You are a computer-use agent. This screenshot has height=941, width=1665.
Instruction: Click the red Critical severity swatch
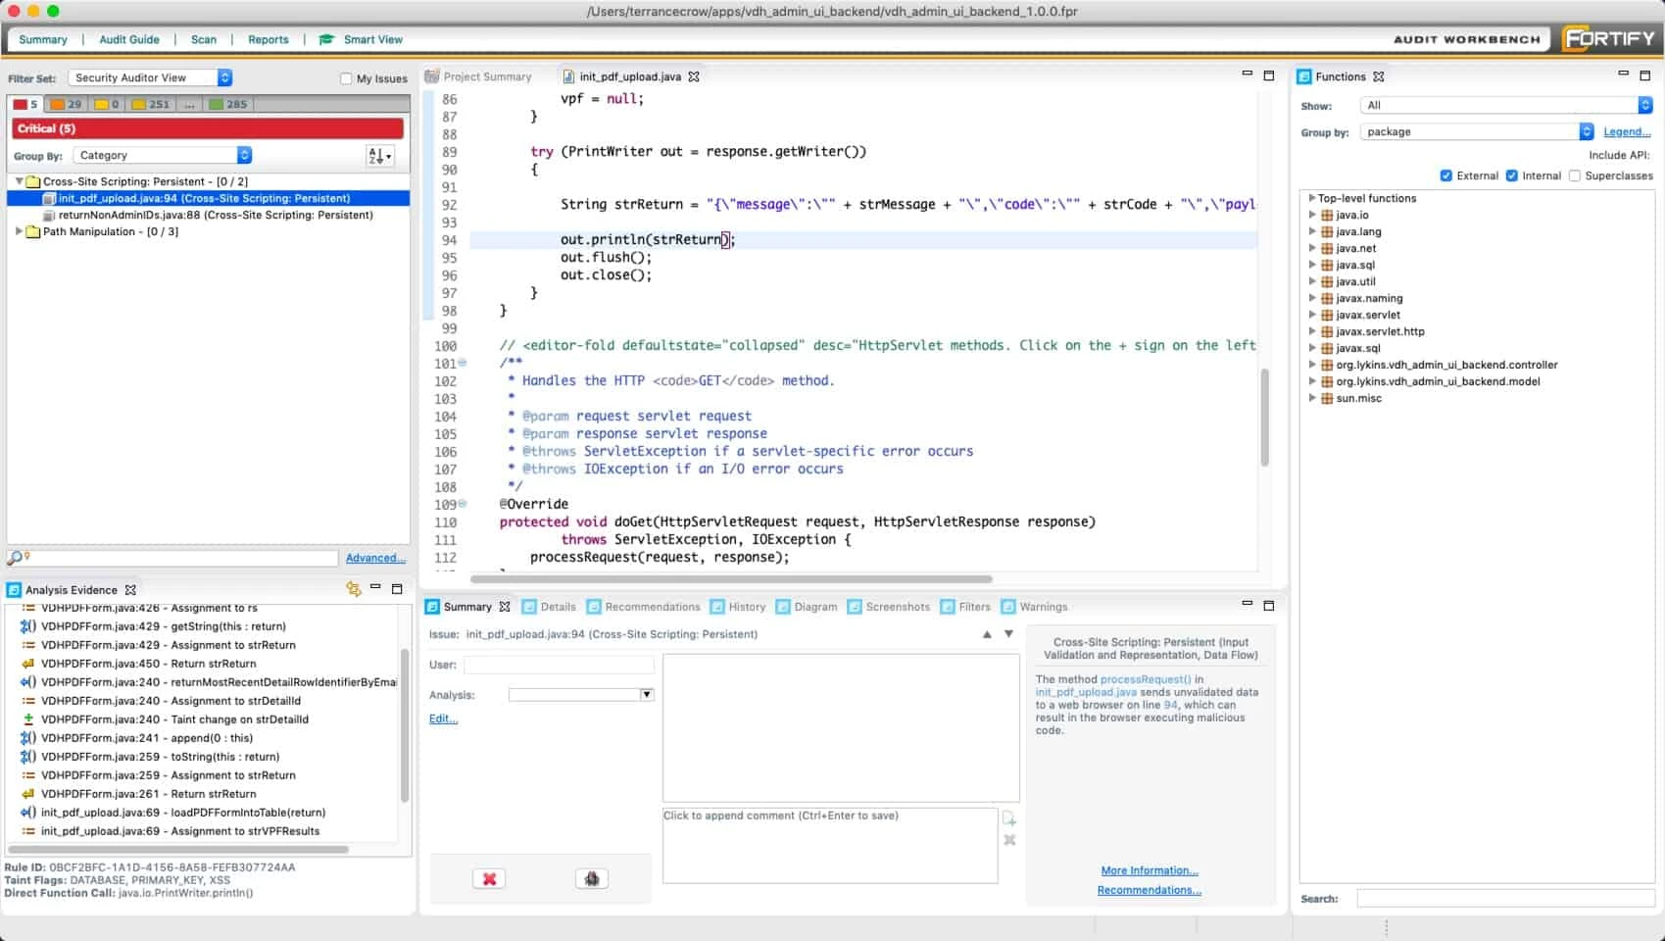point(22,103)
